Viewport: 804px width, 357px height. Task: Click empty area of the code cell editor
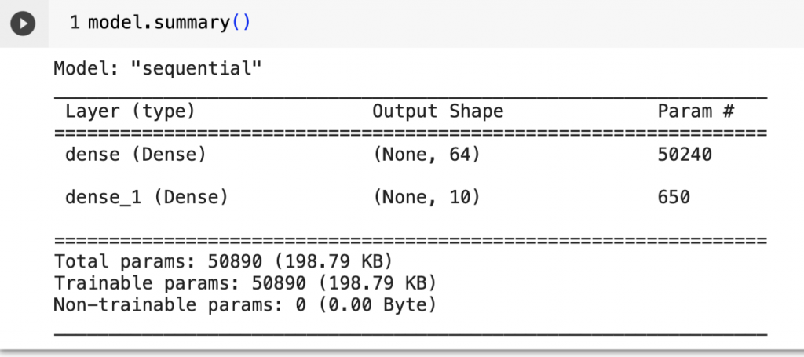(x=513, y=24)
